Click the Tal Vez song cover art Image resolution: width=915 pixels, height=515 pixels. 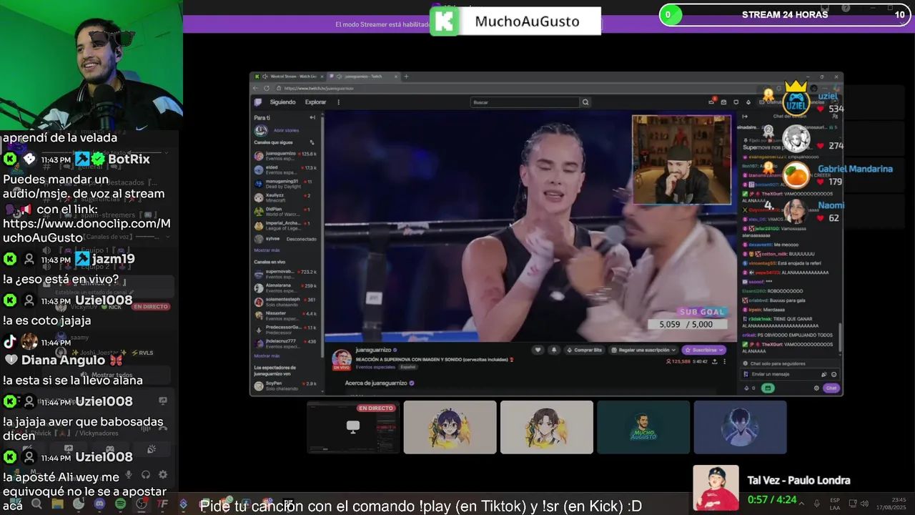pos(716,488)
